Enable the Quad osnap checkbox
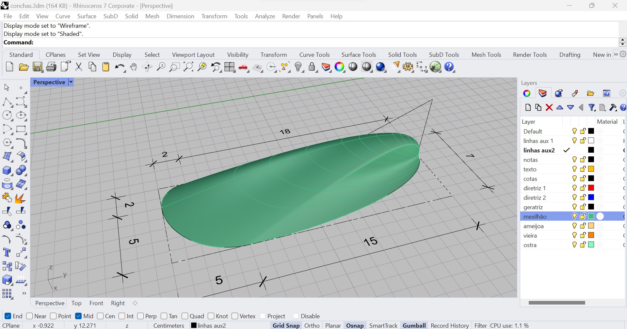 coord(185,316)
